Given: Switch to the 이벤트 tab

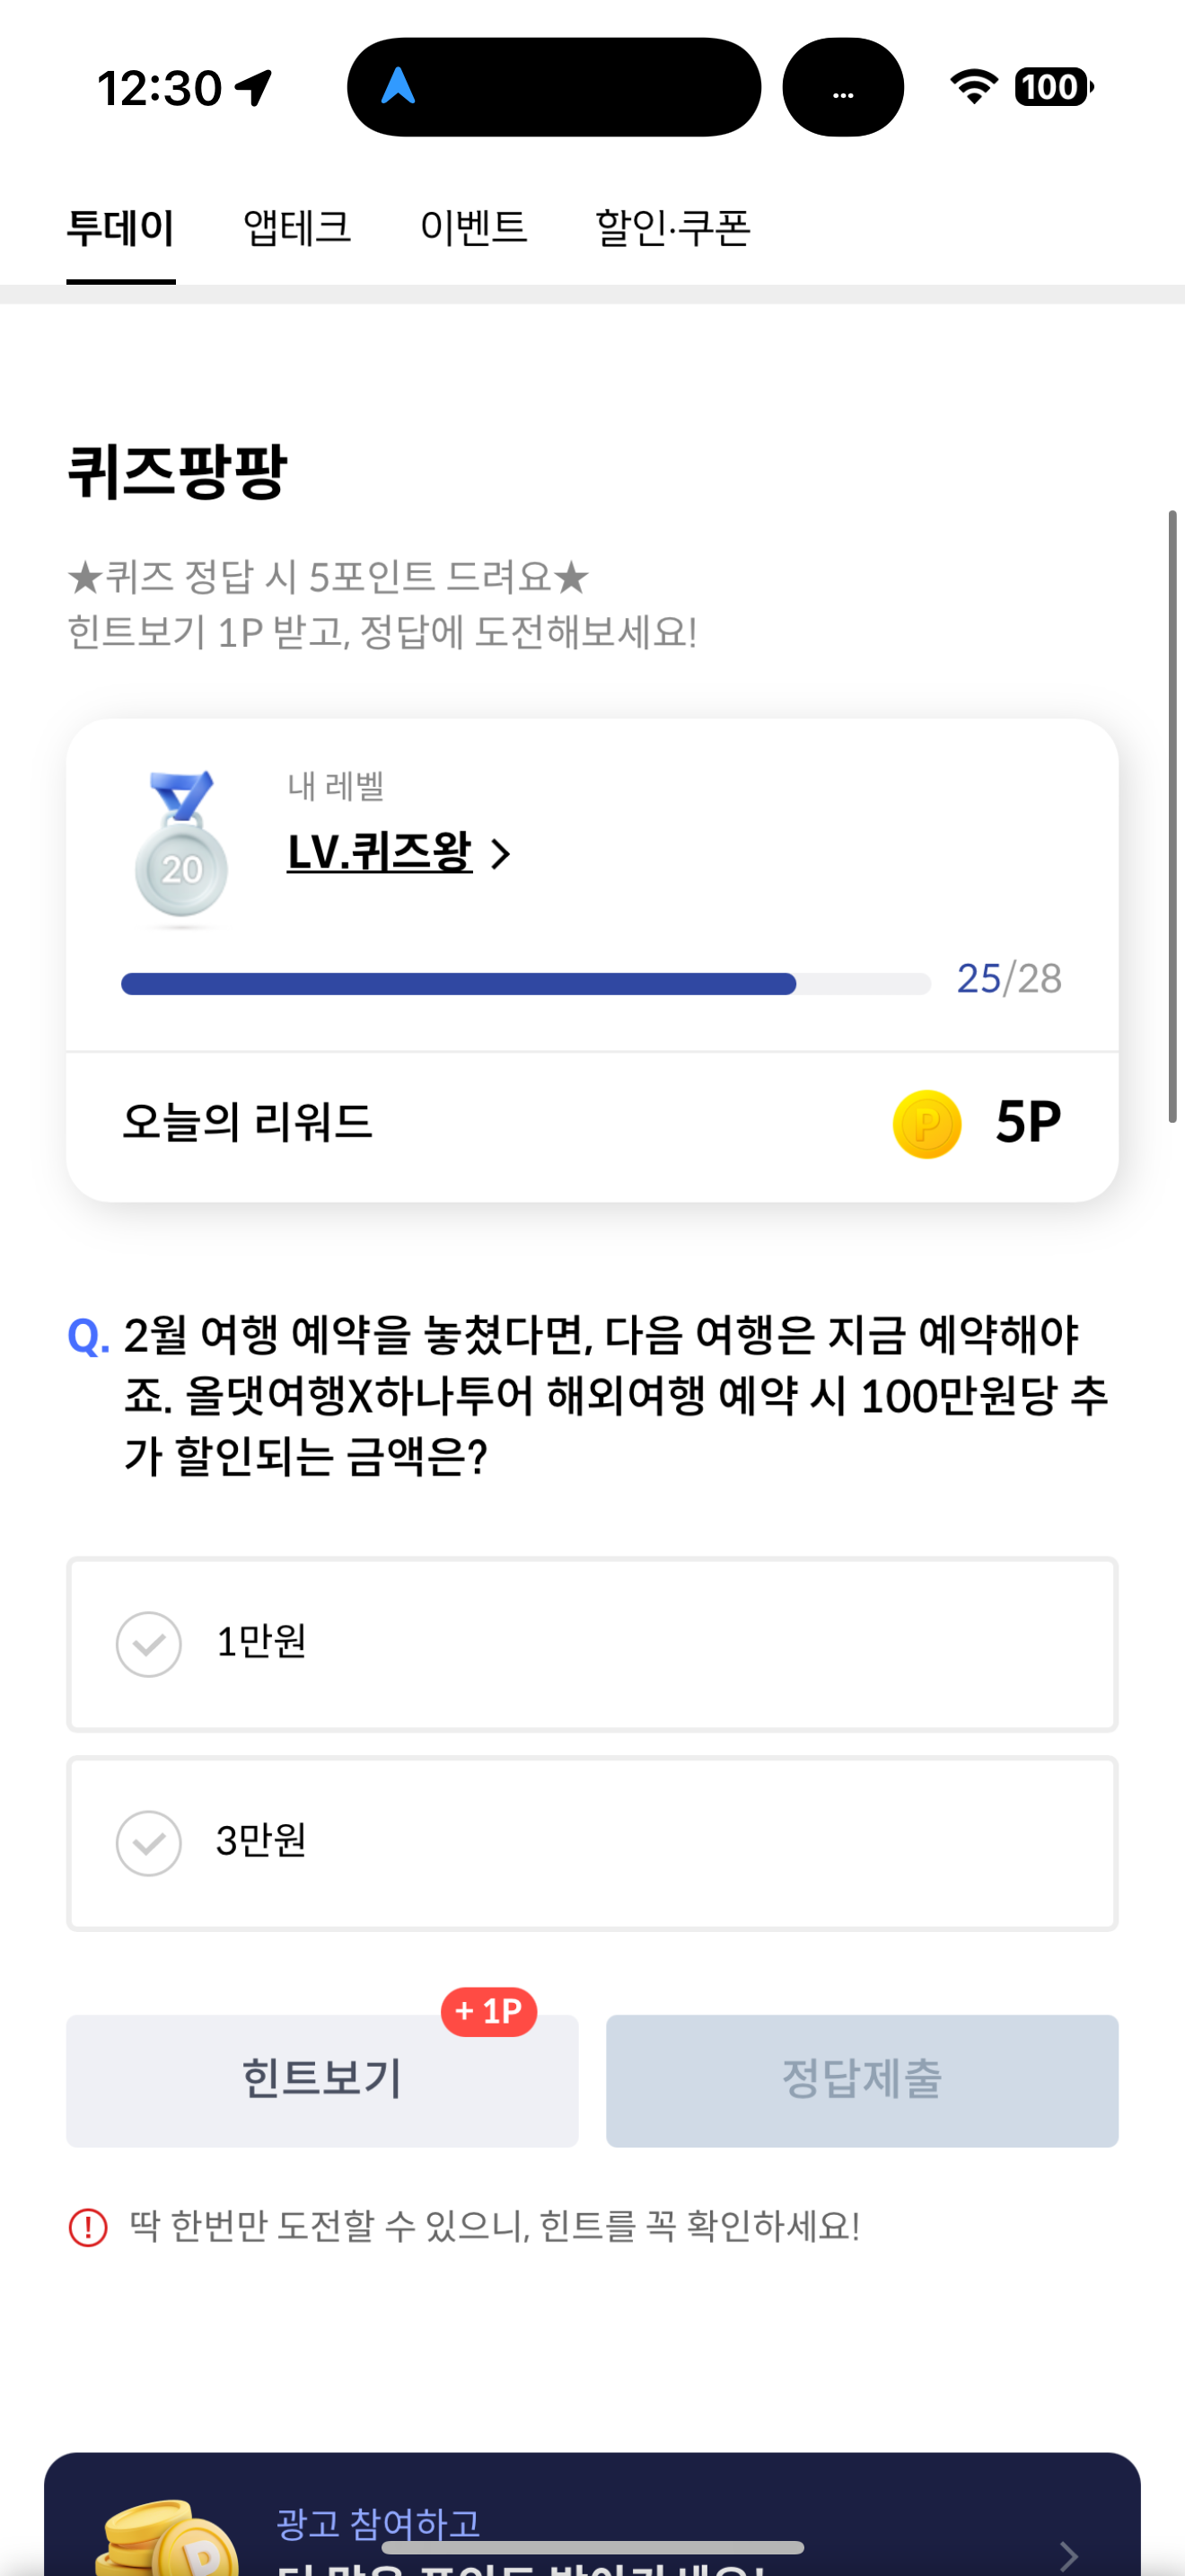Looking at the screenshot, I should pos(472,228).
